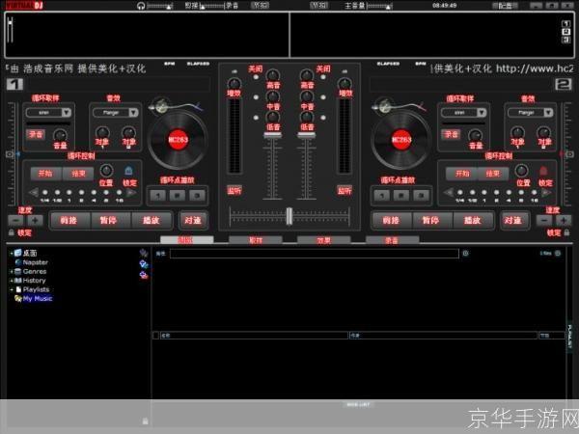The height and width of the screenshot is (434, 579).
Task: Click the padlock icon at browser bottom
Action: pos(145,421)
